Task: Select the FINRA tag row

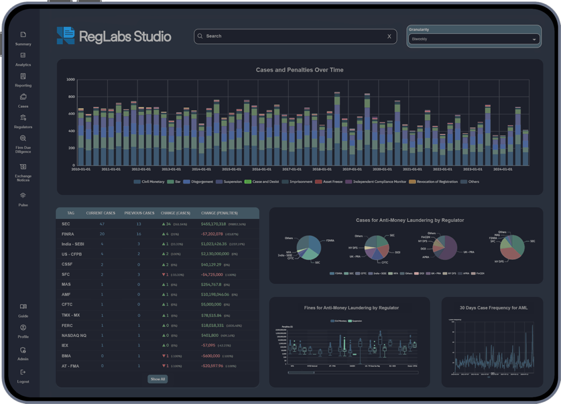Action: (157, 234)
